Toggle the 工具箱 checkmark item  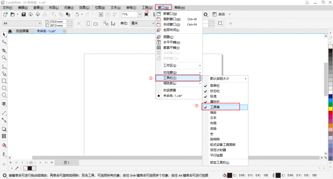click(x=225, y=107)
